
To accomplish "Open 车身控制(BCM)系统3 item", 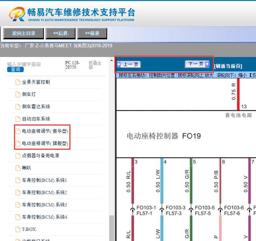I will click(x=45, y=205).
